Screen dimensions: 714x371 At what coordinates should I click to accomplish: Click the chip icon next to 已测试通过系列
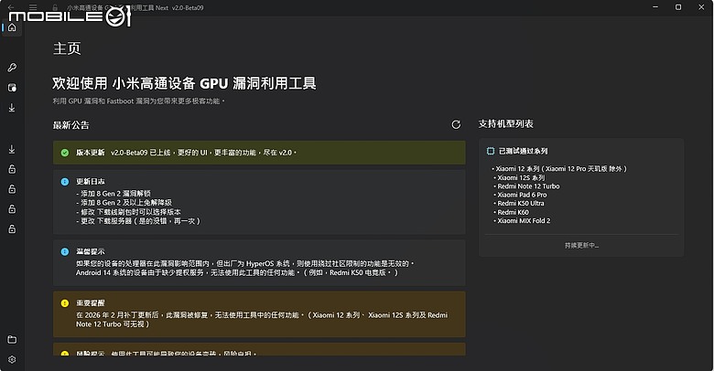pos(491,151)
